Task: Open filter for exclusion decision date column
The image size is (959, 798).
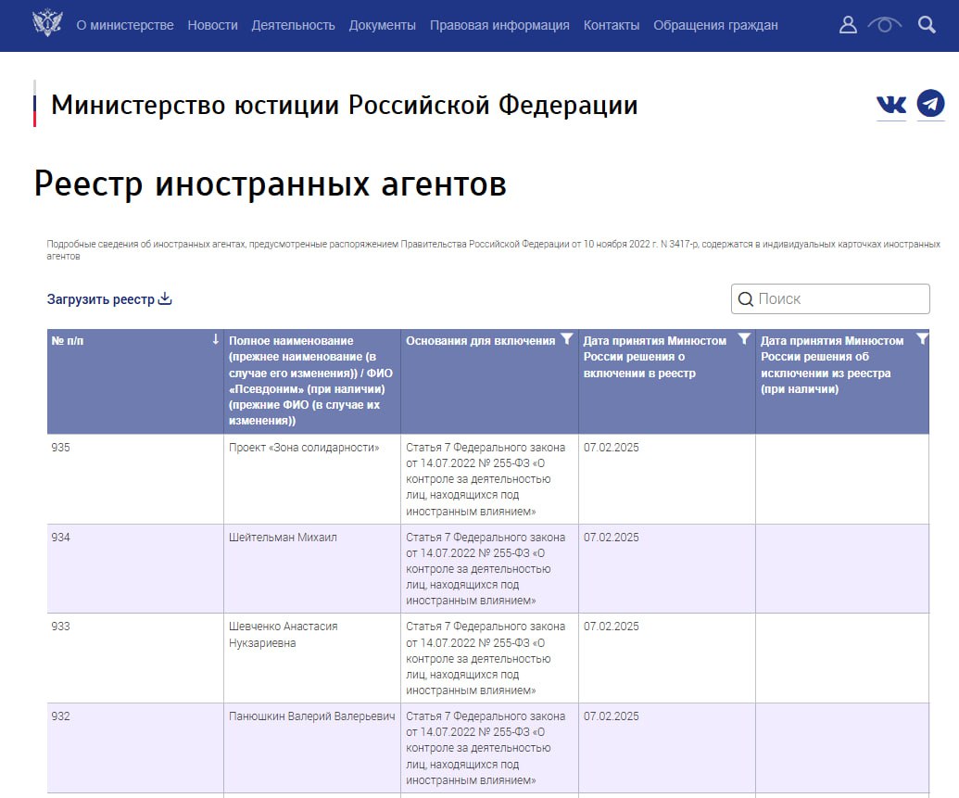Action: pos(921,340)
